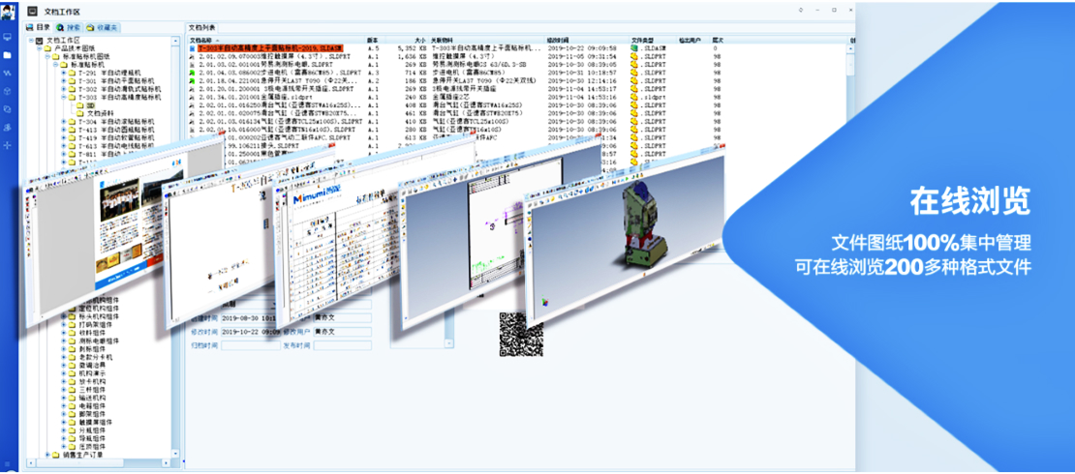1075x474 pixels.
Task: Select the white folder icon in sidebar
Action: (8, 55)
